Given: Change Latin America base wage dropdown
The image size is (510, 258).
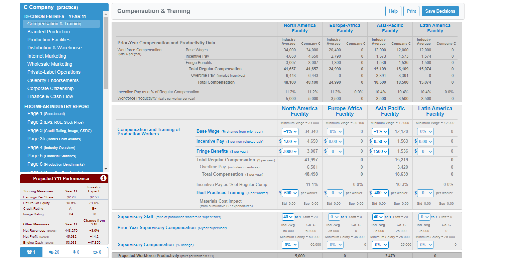Looking at the screenshot, I should click(x=426, y=131).
